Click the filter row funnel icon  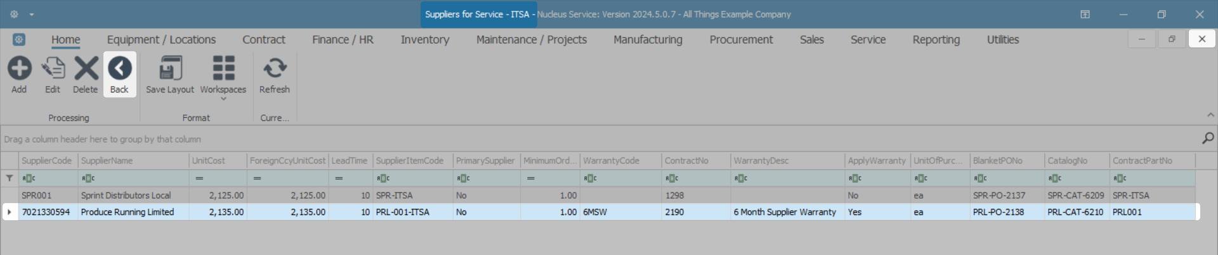pos(10,178)
